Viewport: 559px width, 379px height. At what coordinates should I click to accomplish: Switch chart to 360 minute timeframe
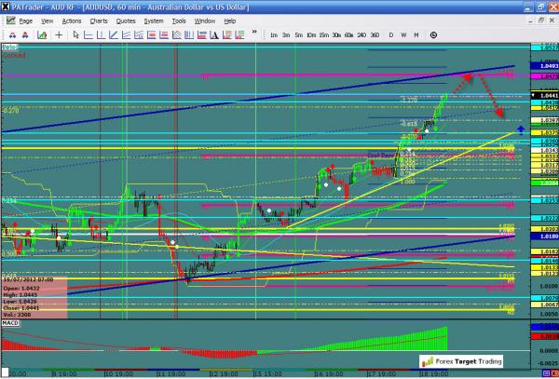pyautogui.click(x=375, y=35)
